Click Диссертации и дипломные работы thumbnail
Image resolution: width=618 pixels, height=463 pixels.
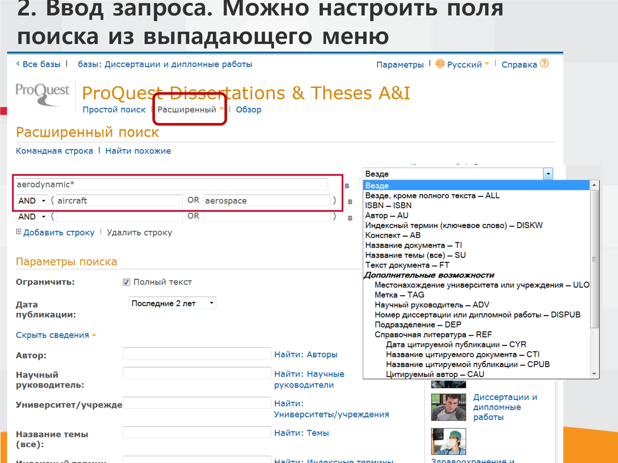coord(448,407)
